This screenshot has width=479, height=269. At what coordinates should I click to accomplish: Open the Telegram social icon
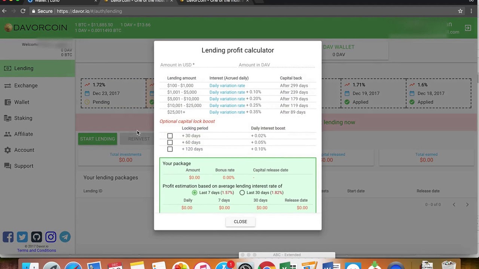[x=65, y=237]
